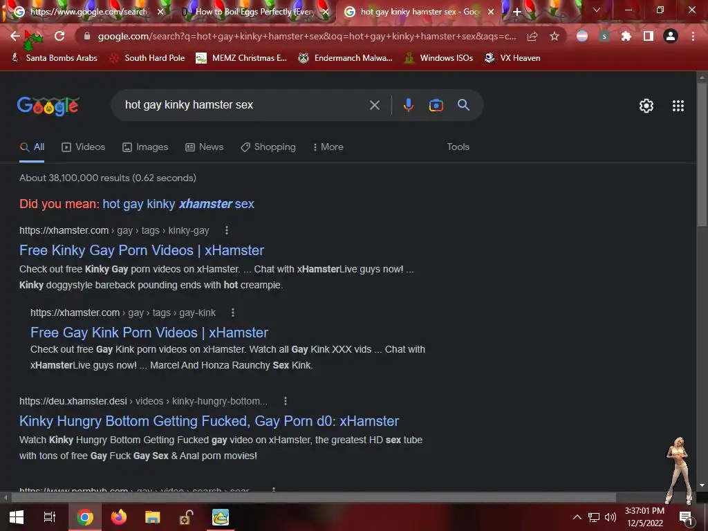Open Google quick settings gear
The height and width of the screenshot is (531, 708).
pyautogui.click(x=646, y=106)
